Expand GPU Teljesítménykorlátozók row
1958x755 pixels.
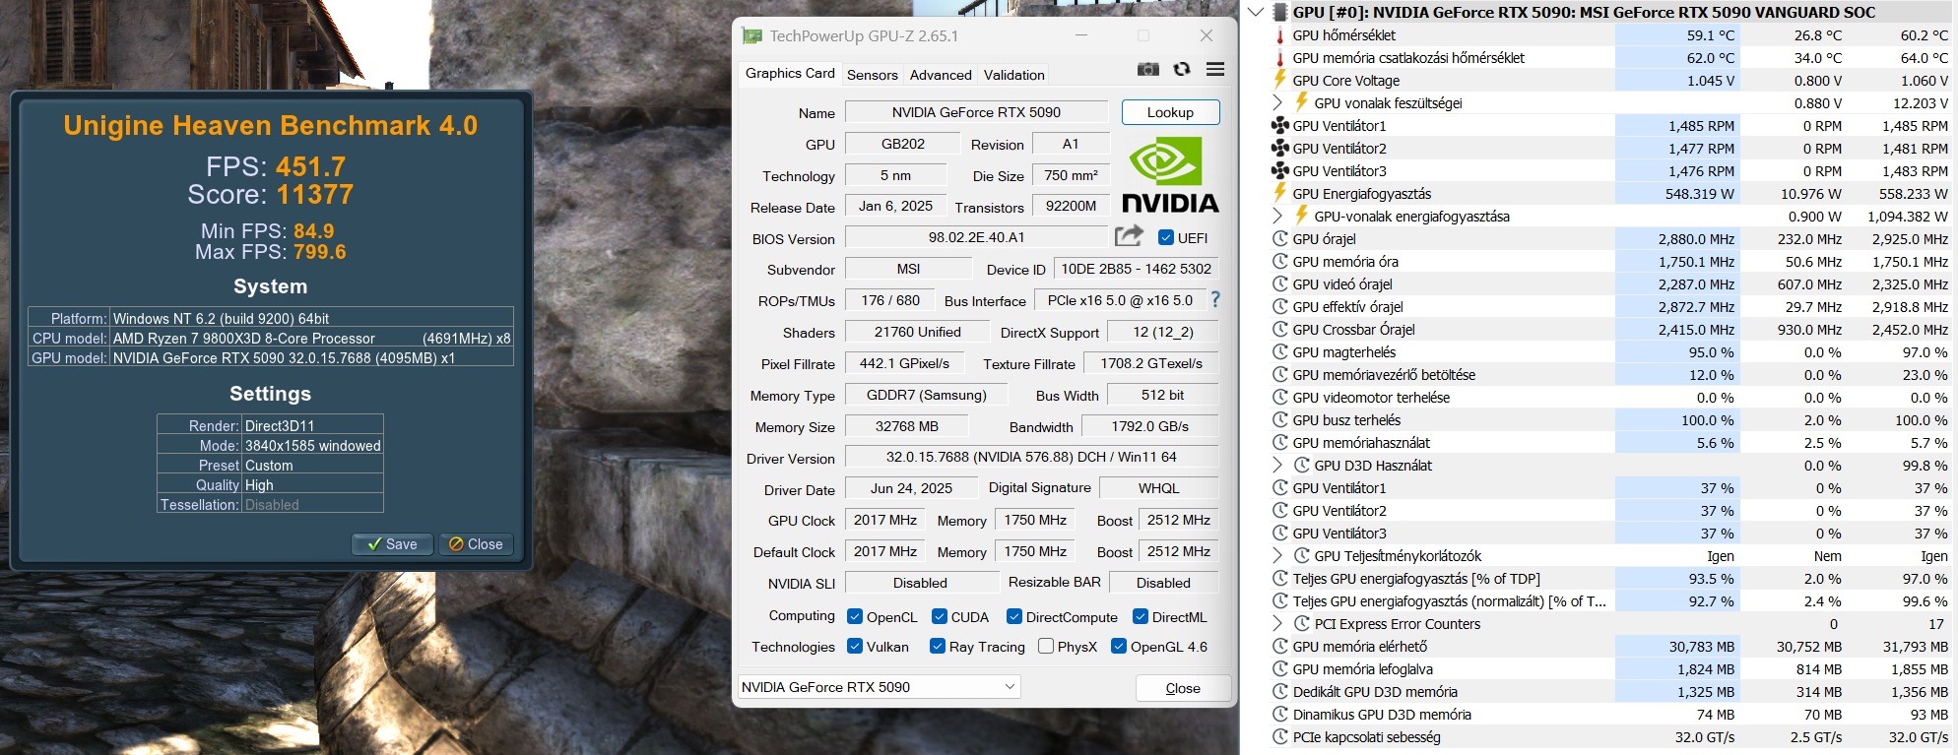1277,555
